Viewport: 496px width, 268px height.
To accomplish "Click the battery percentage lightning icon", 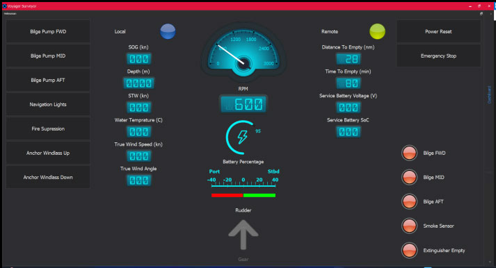I will pos(243,137).
